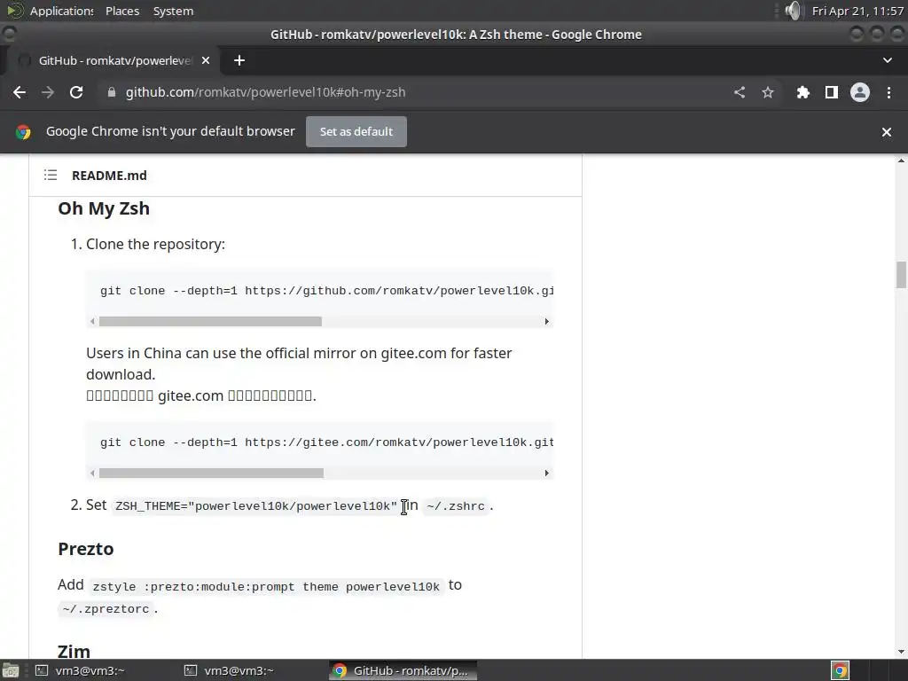This screenshot has height=681, width=908.
Task: Open the Applications menu
Action: [x=61, y=11]
